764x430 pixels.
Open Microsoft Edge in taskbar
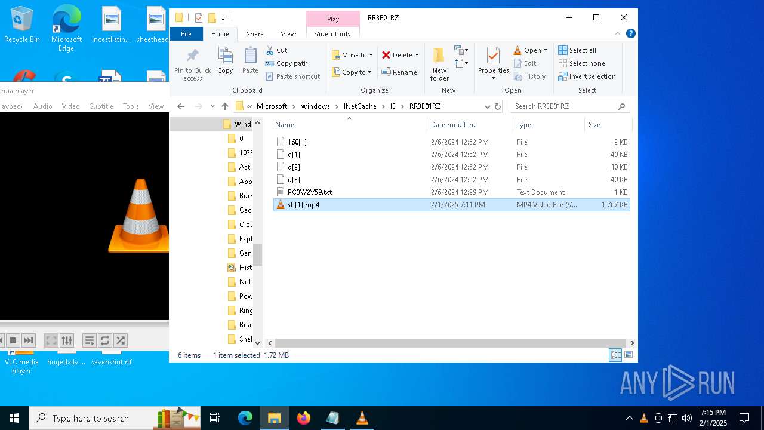click(x=245, y=418)
